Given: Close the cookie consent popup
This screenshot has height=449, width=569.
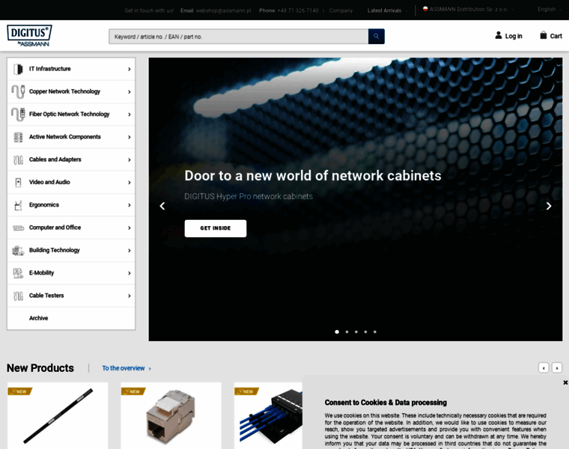Looking at the screenshot, I should click(565, 382).
